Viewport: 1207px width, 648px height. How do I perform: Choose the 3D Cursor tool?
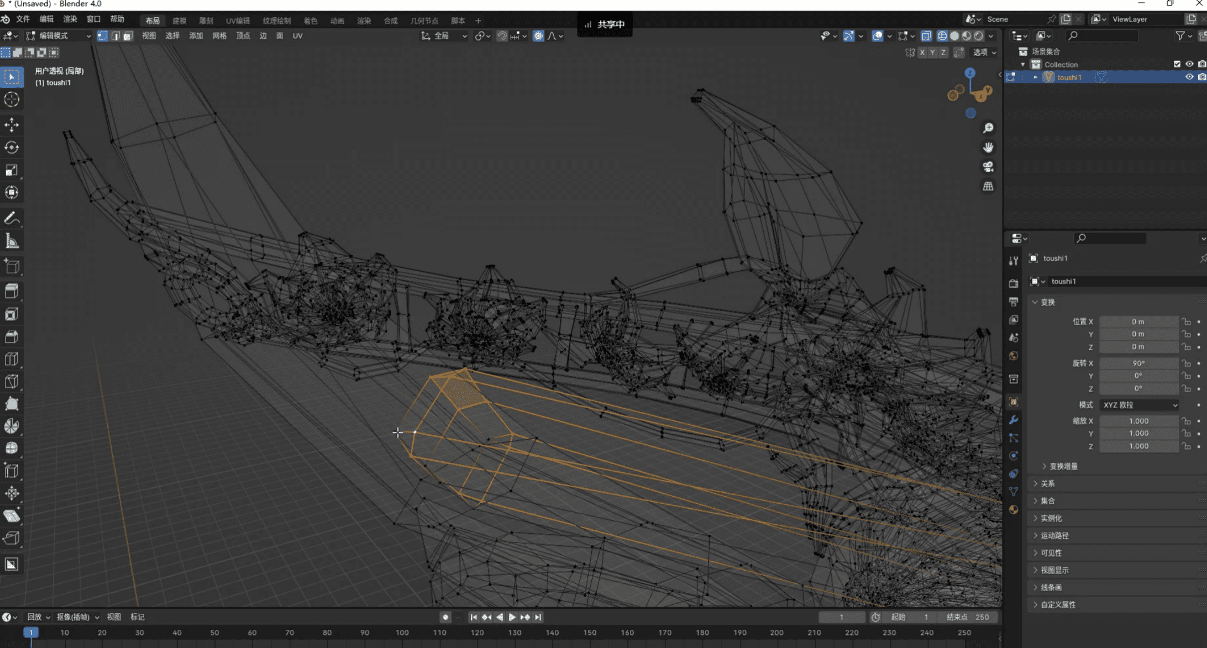click(12, 99)
